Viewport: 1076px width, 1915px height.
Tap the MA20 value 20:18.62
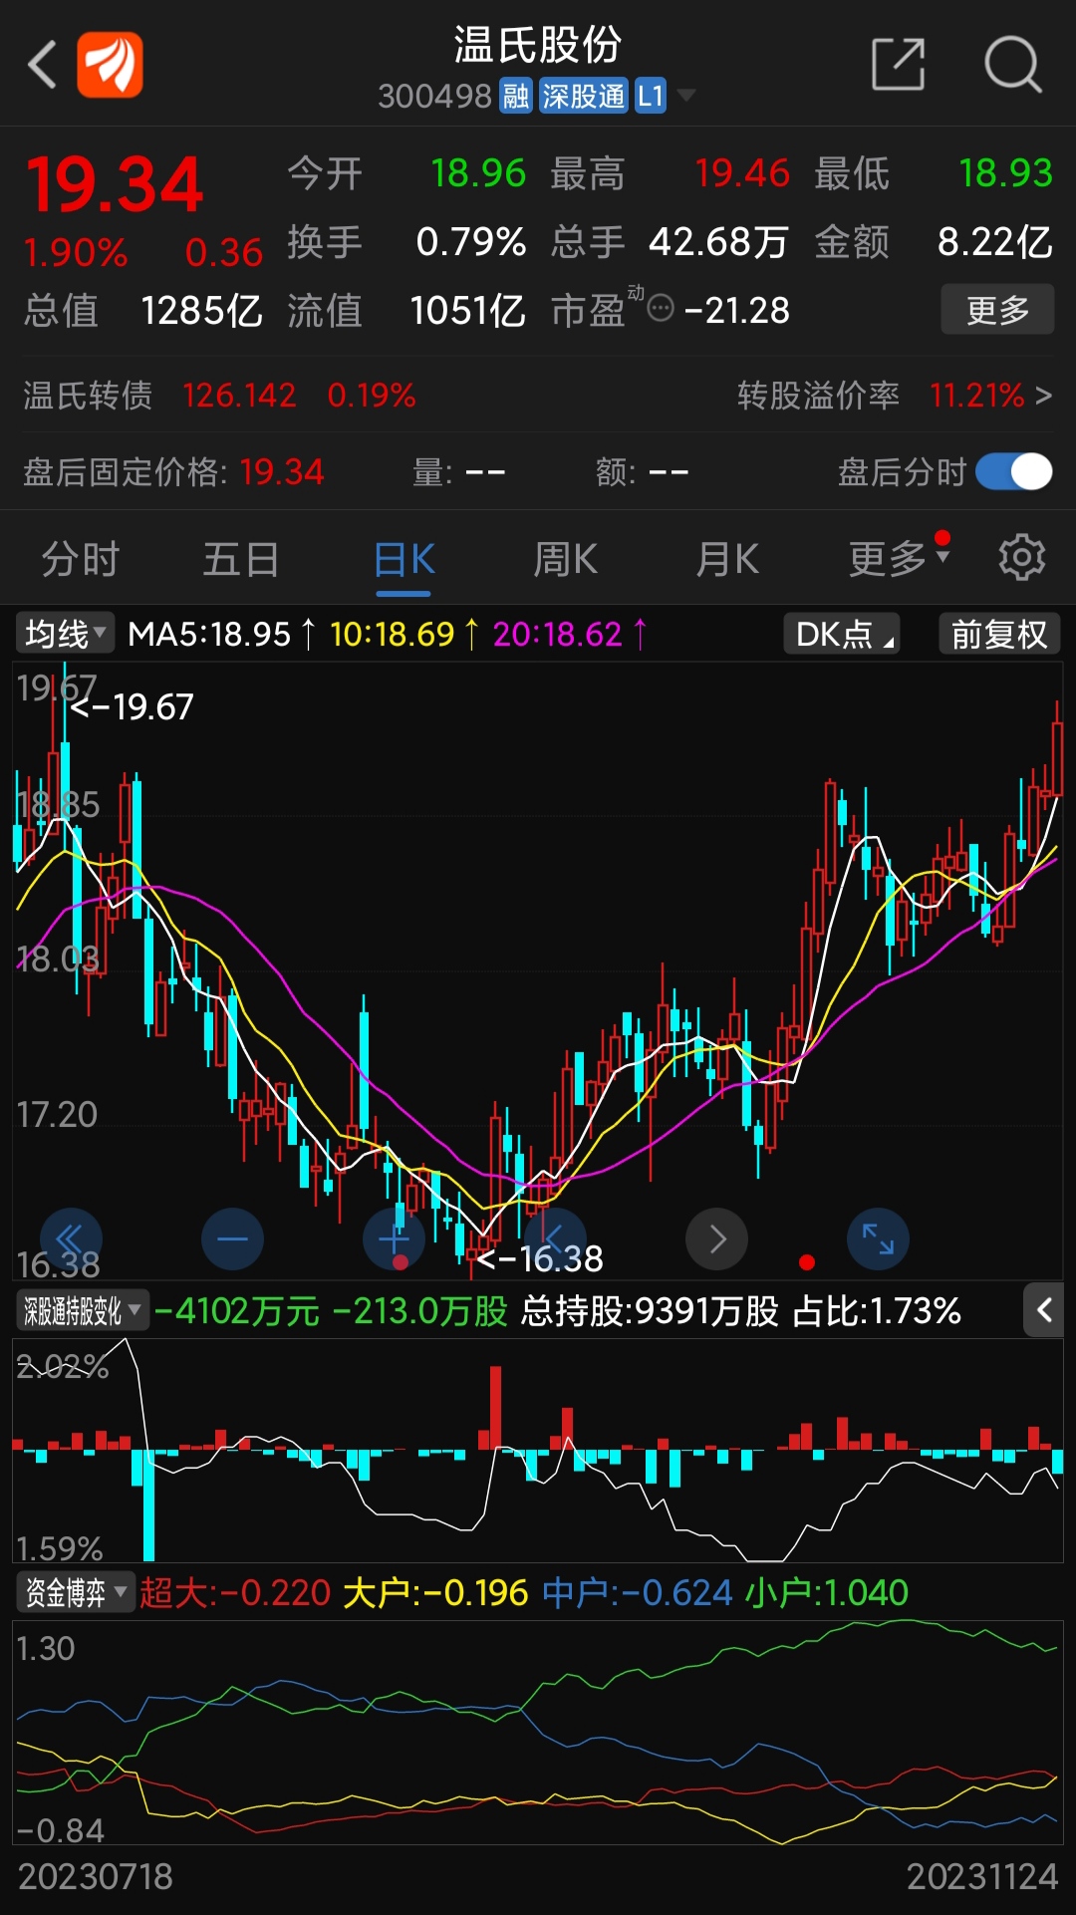[x=557, y=634]
